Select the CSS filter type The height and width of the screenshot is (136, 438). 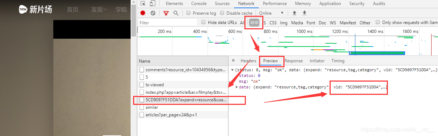pyautogui.click(x=273, y=23)
